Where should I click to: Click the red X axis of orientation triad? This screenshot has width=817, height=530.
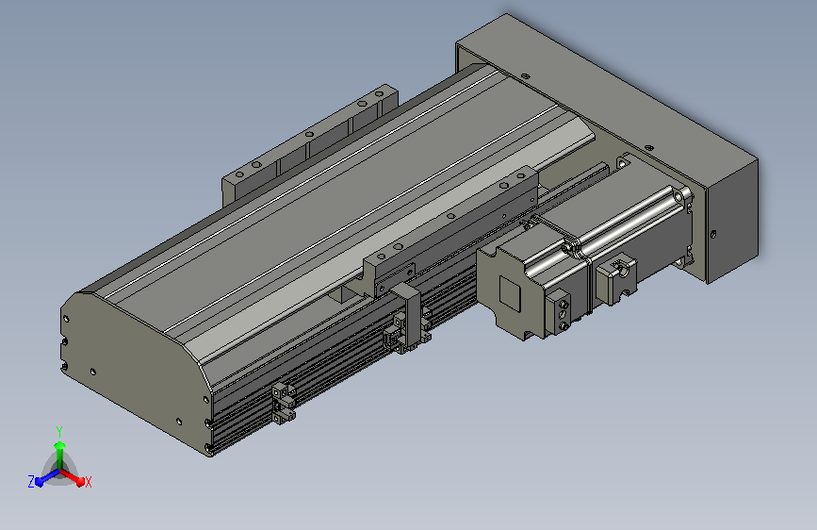[74, 477]
